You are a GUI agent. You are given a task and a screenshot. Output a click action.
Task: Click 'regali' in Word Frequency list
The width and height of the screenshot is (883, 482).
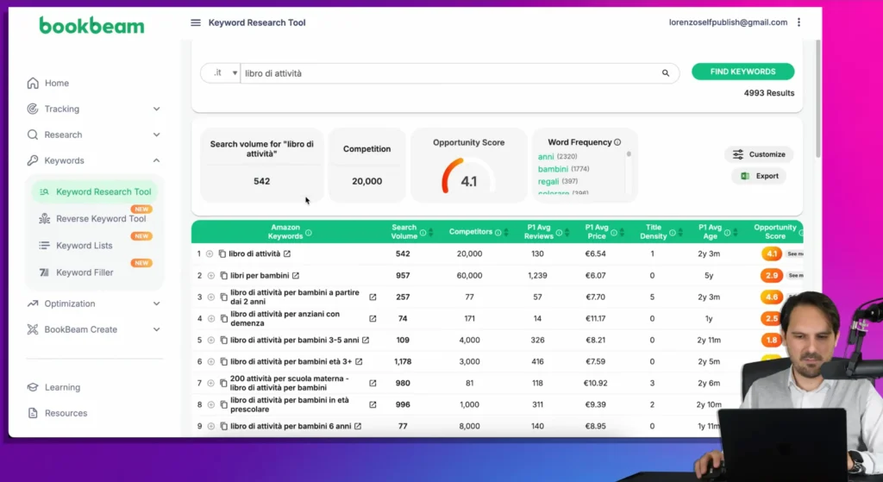(x=548, y=181)
